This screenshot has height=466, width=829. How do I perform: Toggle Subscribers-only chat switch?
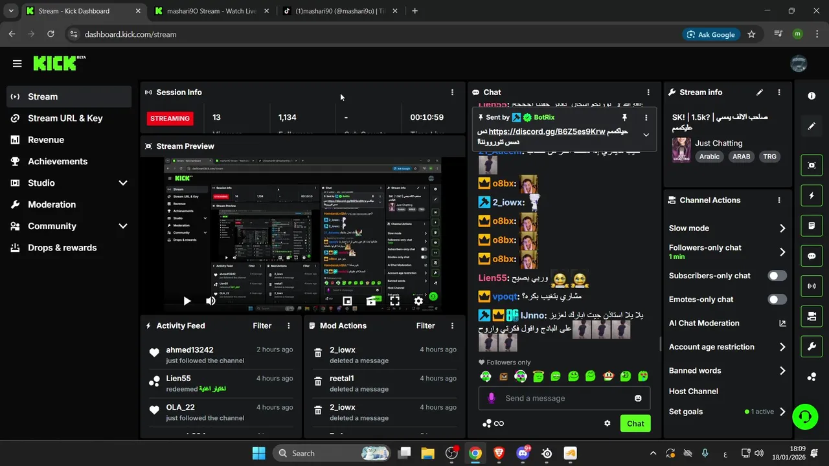coord(777,276)
